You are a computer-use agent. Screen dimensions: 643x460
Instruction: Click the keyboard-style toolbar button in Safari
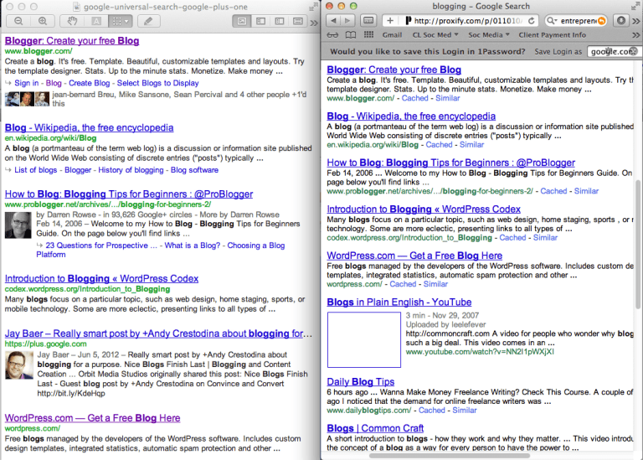(368, 20)
